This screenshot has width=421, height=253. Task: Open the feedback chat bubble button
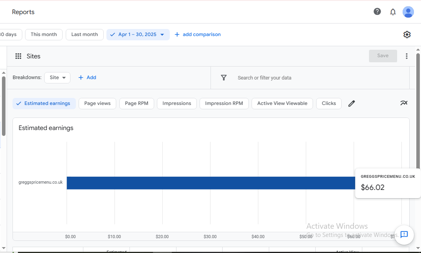pos(404,235)
